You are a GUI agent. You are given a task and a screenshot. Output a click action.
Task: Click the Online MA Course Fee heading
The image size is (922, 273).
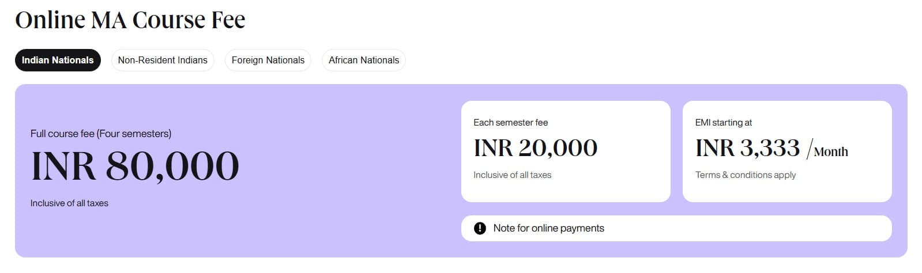tap(130, 20)
